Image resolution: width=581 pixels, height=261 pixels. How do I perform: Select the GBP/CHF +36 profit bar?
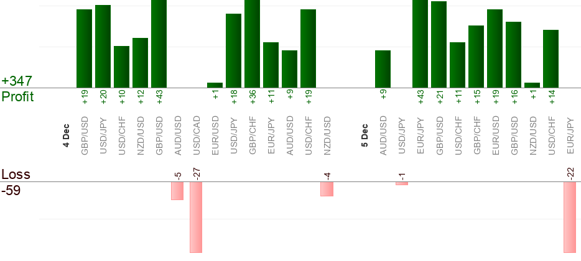(252, 43)
